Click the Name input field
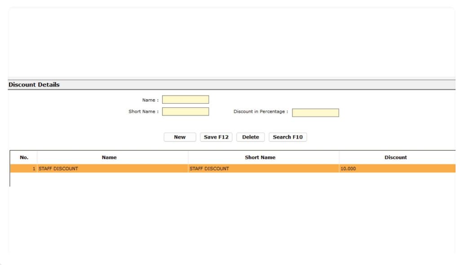460x265 pixels. (x=185, y=100)
